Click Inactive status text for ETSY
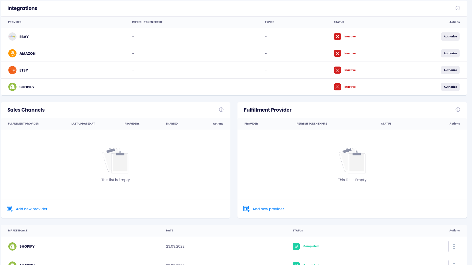 click(x=350, y=70)
